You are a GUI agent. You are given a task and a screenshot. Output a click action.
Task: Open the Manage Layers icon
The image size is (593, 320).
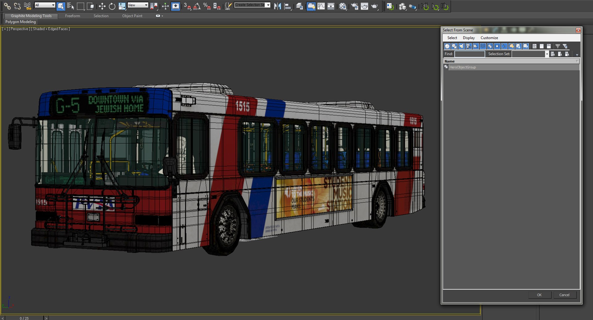[299, 6]
